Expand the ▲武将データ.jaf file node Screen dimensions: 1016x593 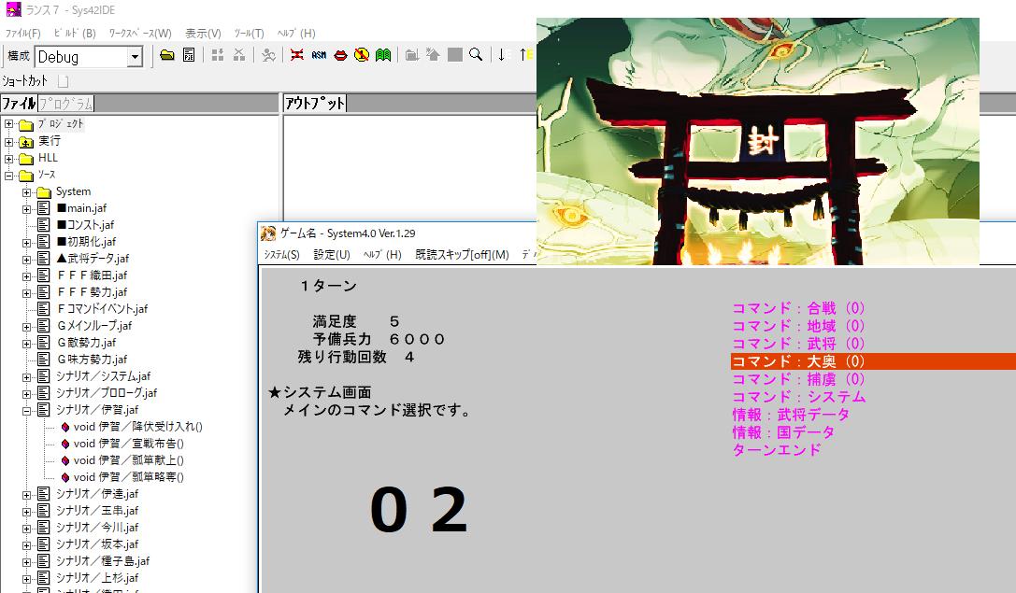point(26,260)
